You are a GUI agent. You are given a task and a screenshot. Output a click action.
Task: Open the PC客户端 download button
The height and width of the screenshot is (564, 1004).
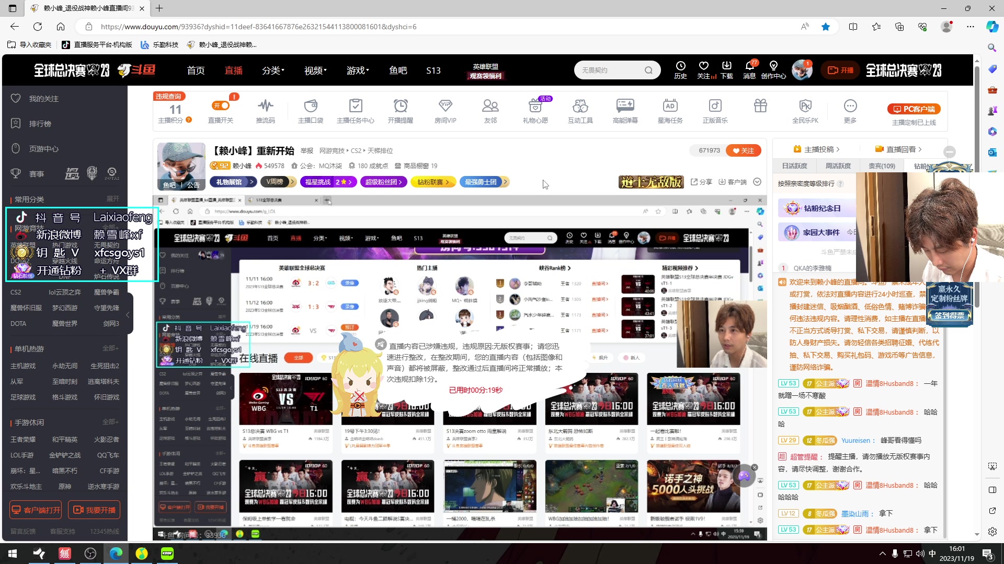914,109
